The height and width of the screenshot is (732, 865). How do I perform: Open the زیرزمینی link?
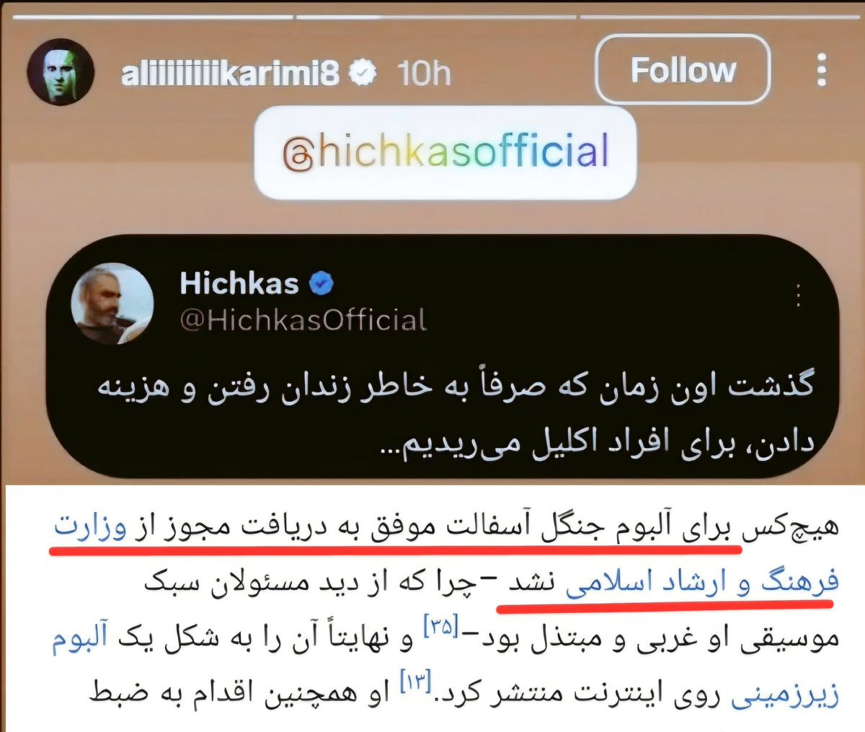point(785,697)
